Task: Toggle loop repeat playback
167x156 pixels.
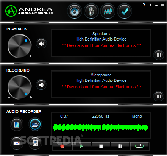Action: click(x=139, y=146)
